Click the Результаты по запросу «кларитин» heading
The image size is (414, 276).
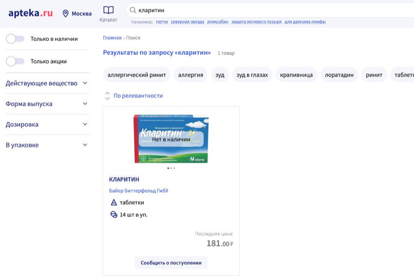tap(157, 52)
